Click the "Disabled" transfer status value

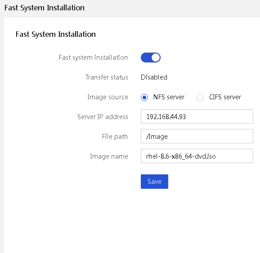154,77
